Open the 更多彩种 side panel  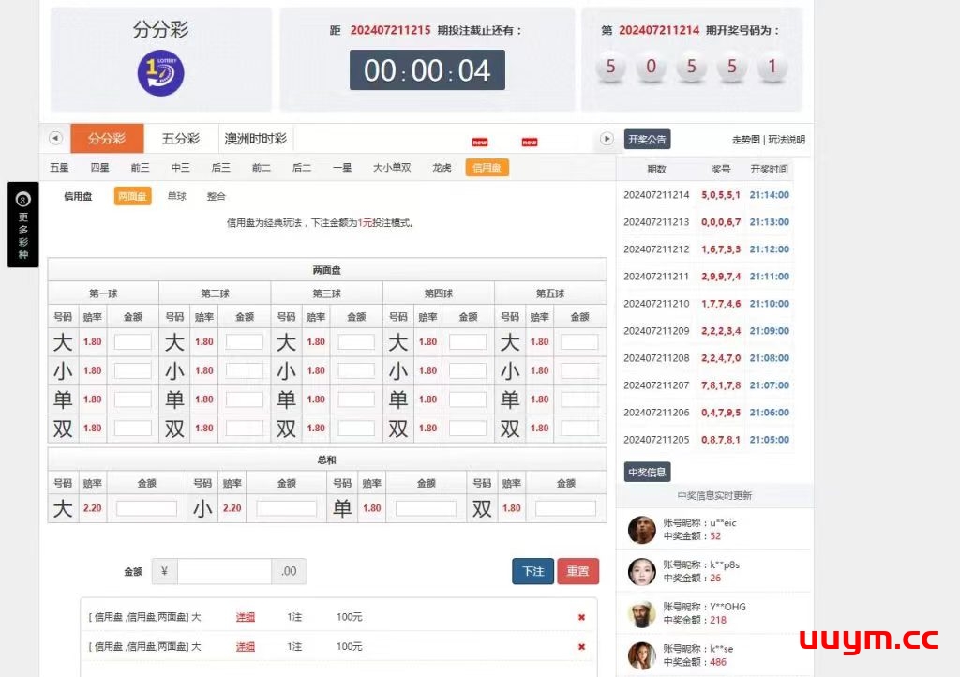coord(23,224)
